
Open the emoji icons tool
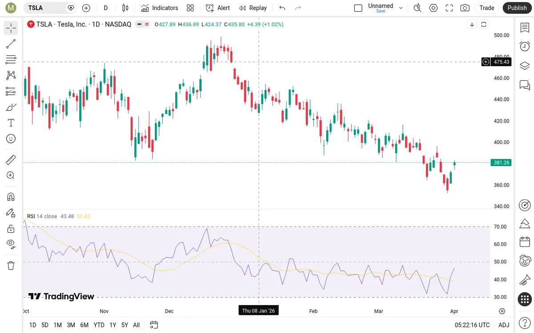[11, 139]
